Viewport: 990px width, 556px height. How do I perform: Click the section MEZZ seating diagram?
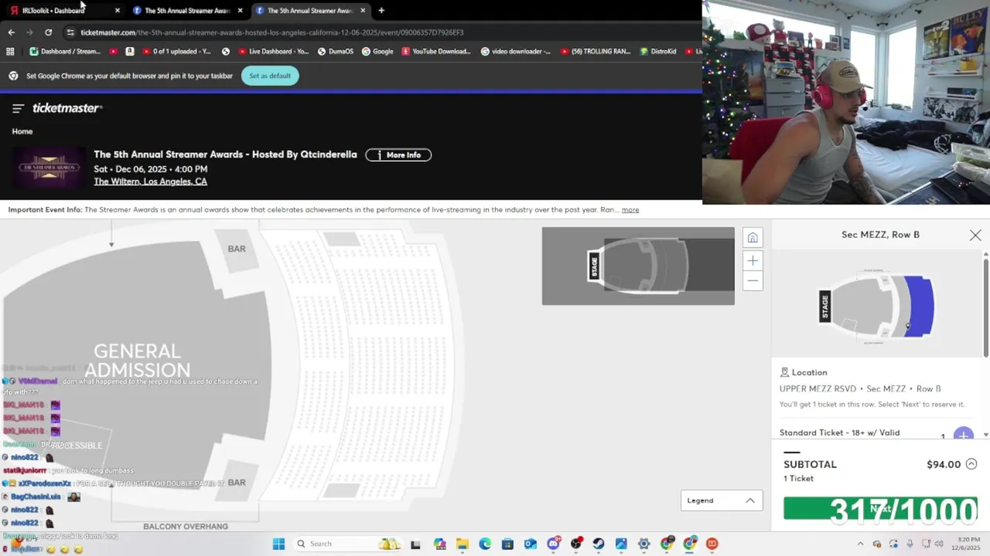[876, 307]
